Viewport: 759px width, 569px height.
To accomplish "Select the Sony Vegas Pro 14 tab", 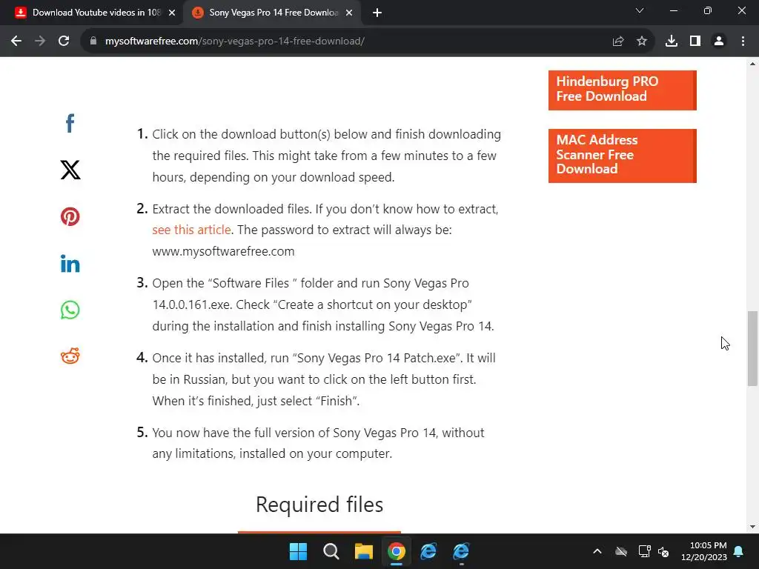I will pyautogui.click(x=271, y=13).
